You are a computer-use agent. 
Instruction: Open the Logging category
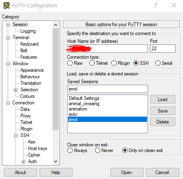point(28,31)
